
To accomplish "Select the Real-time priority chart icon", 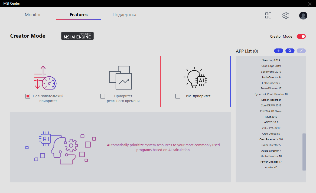I will pyautogui.click(x=120, y=78).
